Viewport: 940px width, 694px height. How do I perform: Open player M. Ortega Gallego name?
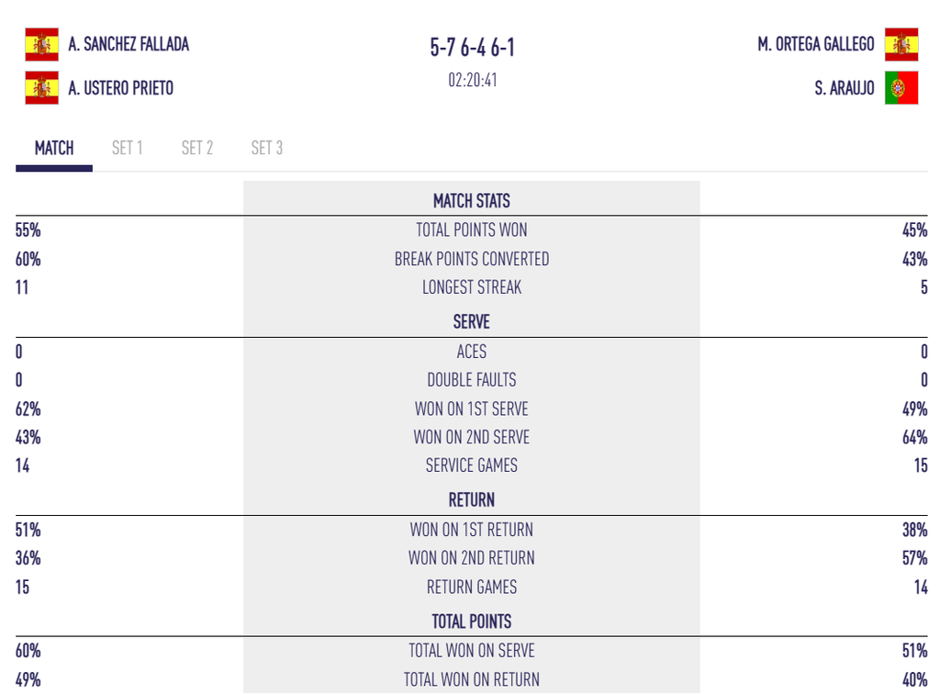pos(816,44)
